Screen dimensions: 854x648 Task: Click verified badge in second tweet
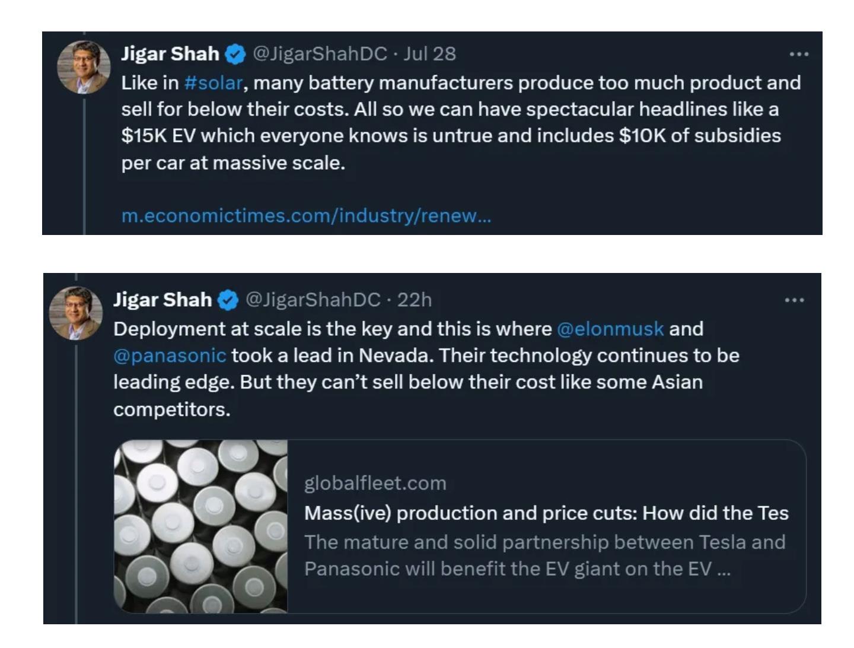228,301
